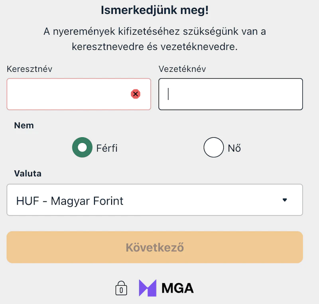Click the Ismerkedjünk meg! heading
The width and height of the screenshot is (319, 304).
coord(155,10)
